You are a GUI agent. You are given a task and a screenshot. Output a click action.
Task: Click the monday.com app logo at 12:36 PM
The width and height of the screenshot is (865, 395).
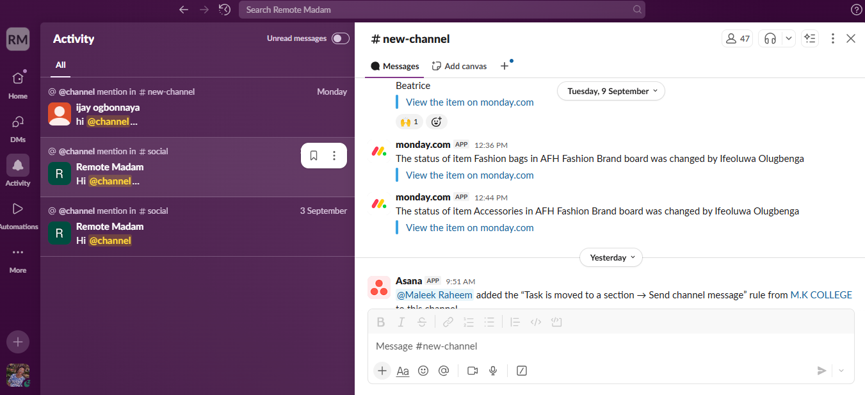pos(379,152)
